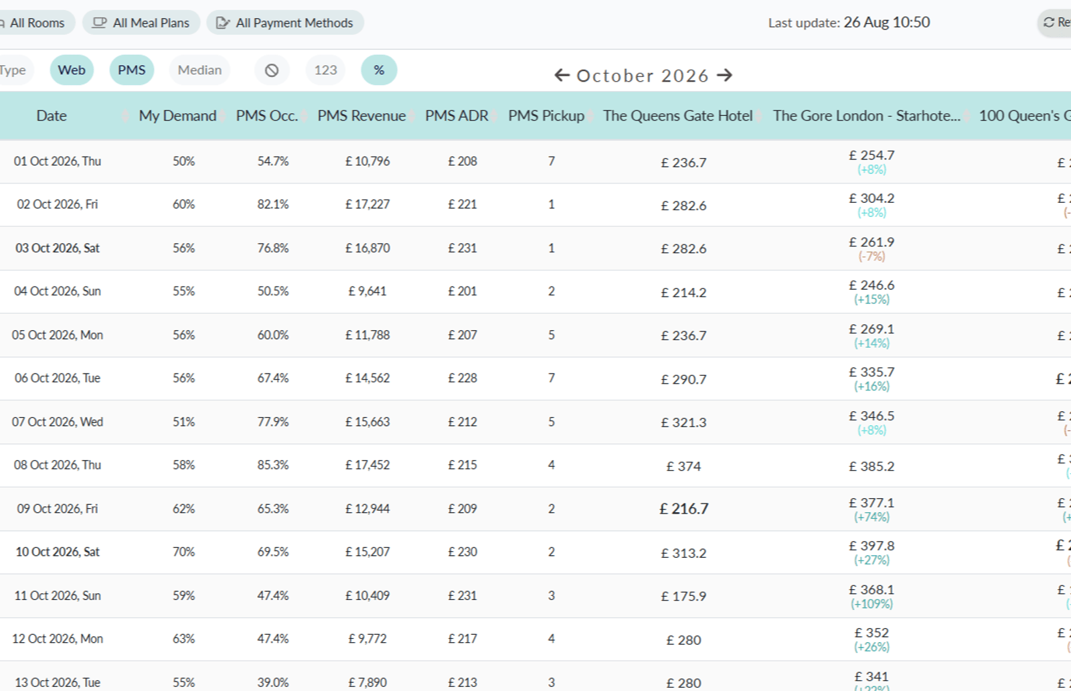Screen dimensions: 1071x691
Task: Go to the next month arrow
Action: (725, 75)
